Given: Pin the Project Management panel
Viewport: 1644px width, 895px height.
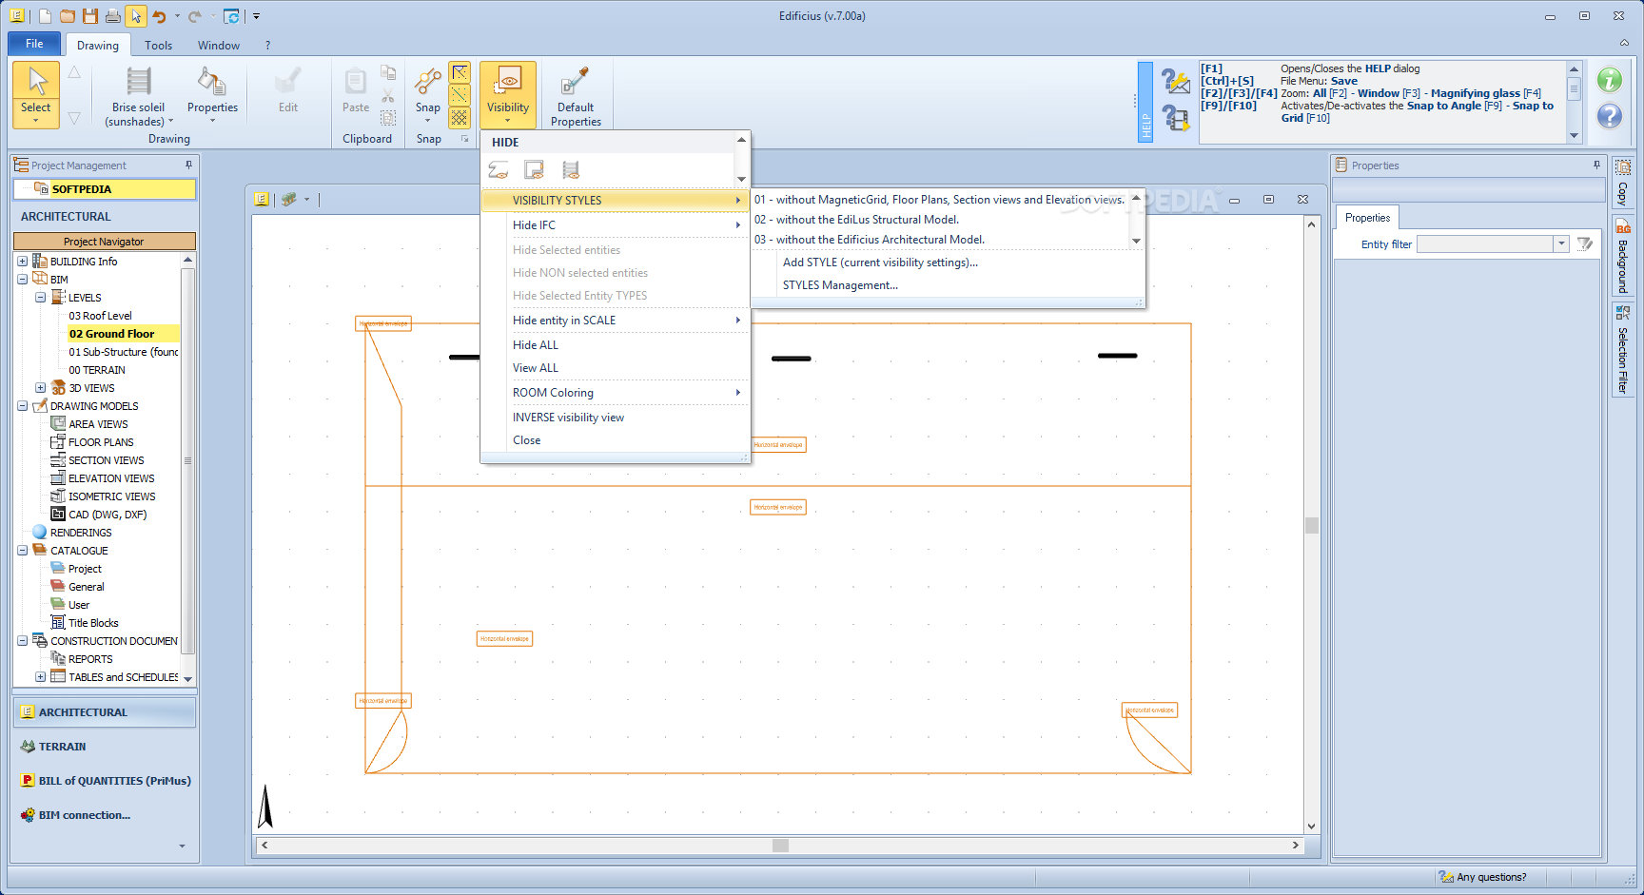Looking at the screenshot, I should (188, 165).
